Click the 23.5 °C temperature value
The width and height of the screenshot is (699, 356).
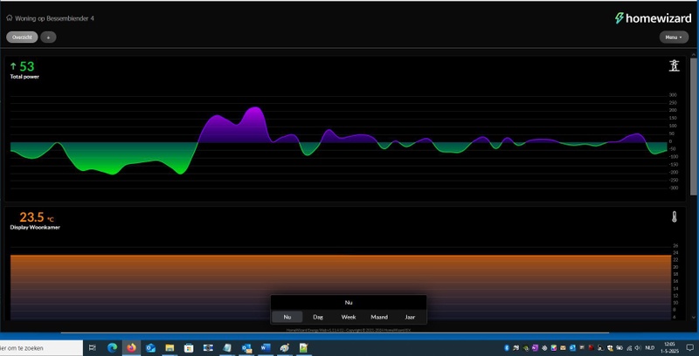point(37,217)
